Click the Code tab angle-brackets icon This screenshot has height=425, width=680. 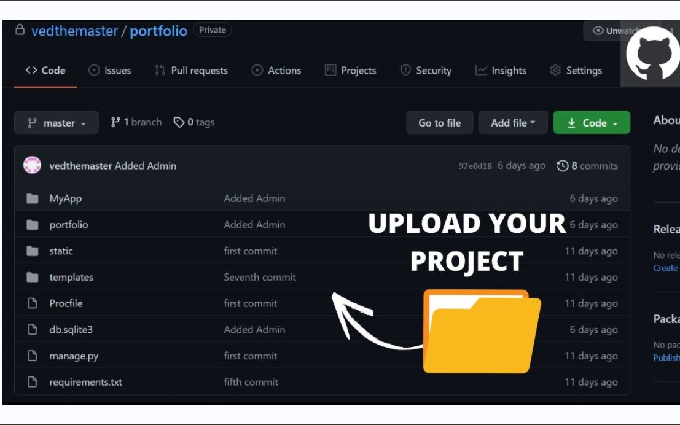(x=31, y=70)
